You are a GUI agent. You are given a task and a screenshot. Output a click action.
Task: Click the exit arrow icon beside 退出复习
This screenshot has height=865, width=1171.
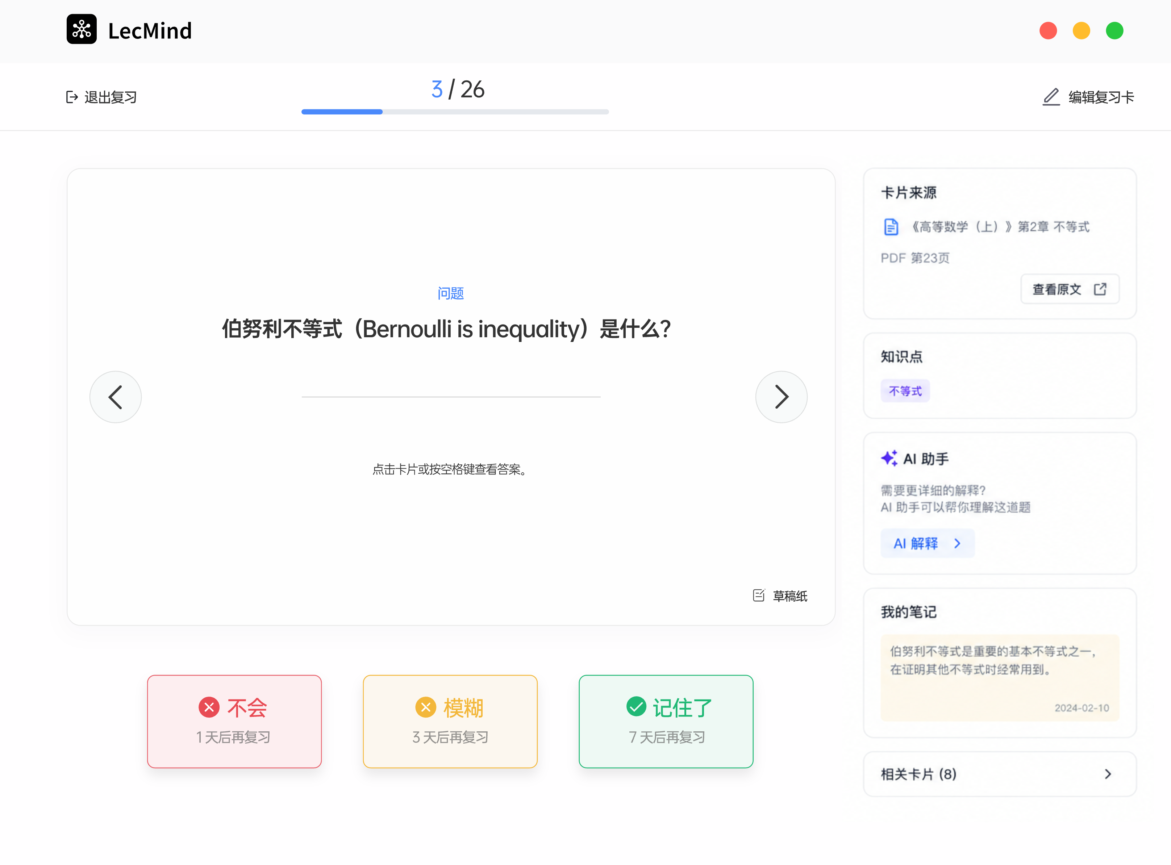(x=72, y=97)
